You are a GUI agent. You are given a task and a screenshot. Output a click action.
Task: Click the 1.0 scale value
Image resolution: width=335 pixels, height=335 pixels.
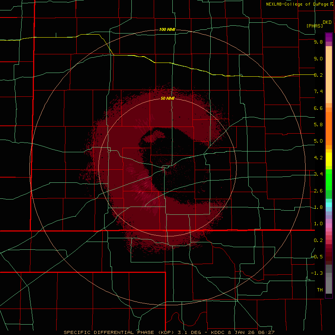pos(318,224)
